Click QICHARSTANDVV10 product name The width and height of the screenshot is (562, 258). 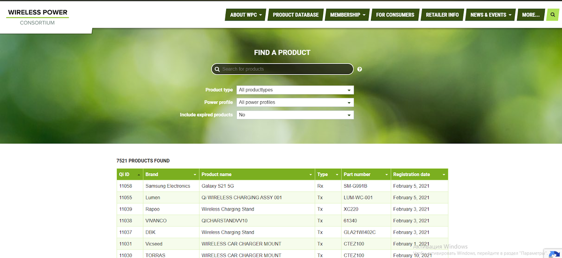click(224, 221)
